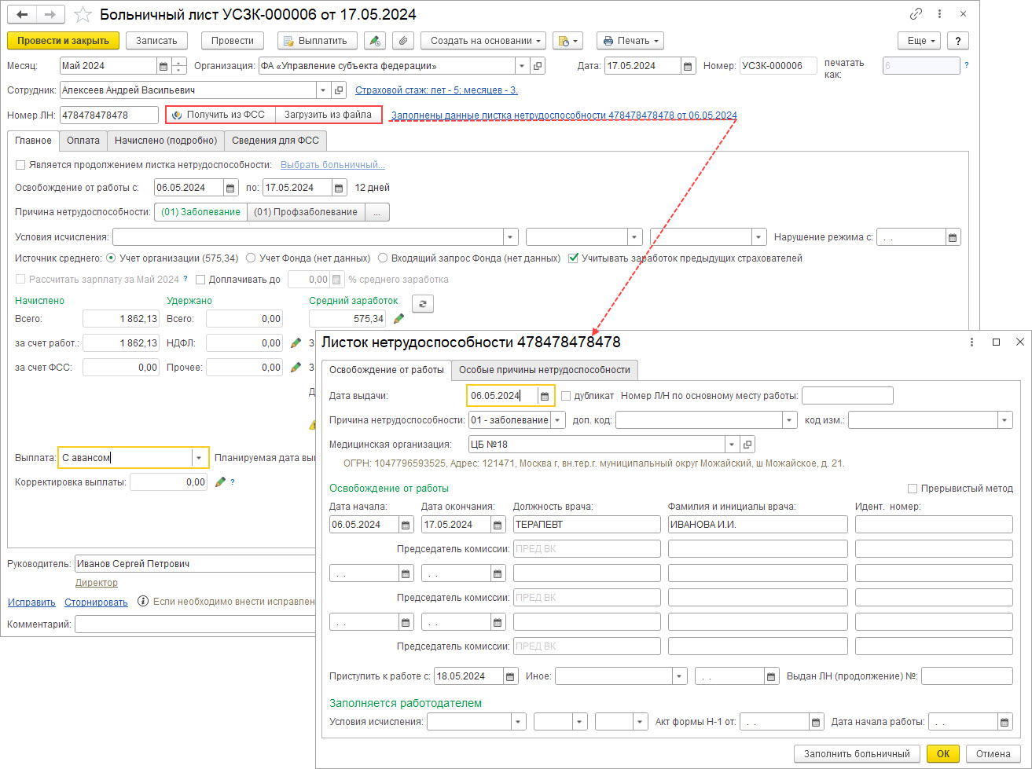This screenshot has height=769, width=1032.
Task: Focus 'Выдан ЛН (продолжение) №' field
Action: click(967, 676)
